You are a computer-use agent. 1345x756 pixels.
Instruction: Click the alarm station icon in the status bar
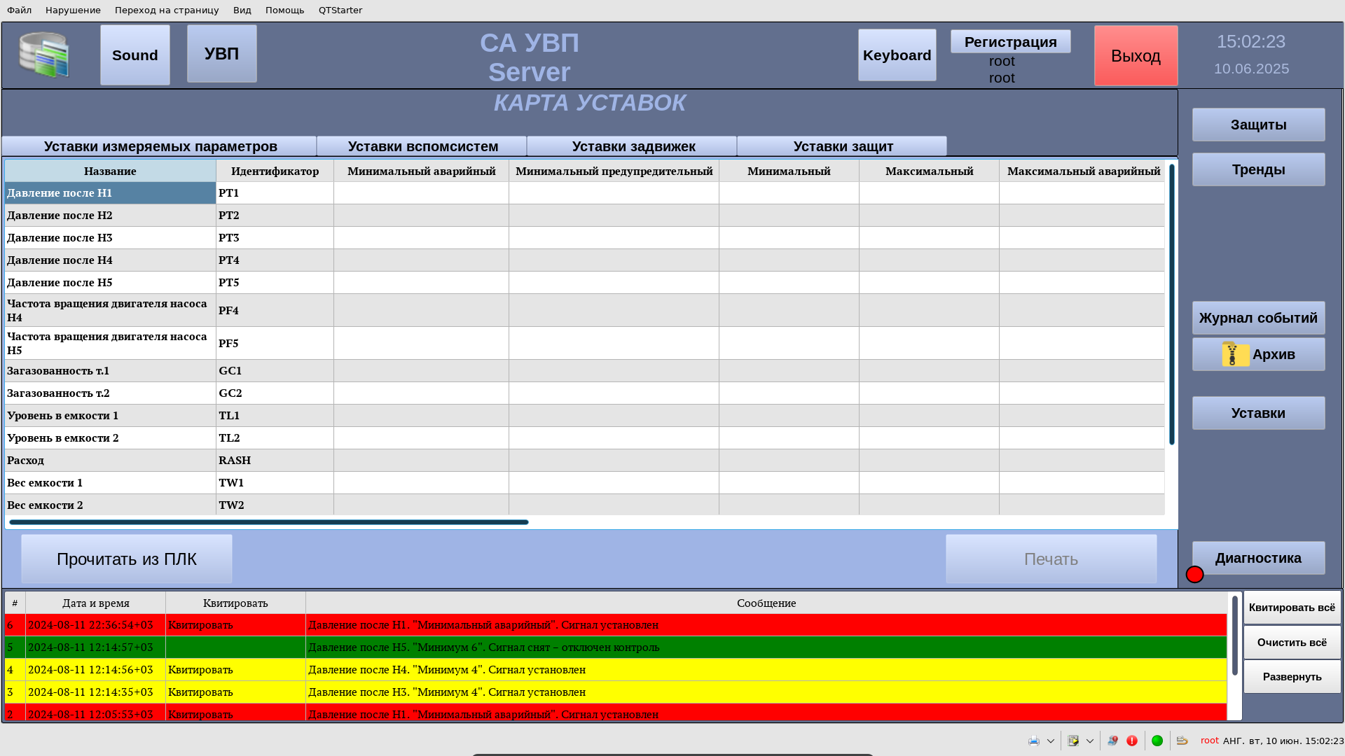(x=1112, y=741)
